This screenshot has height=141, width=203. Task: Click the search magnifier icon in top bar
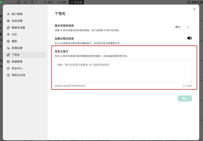pos(25,2)
